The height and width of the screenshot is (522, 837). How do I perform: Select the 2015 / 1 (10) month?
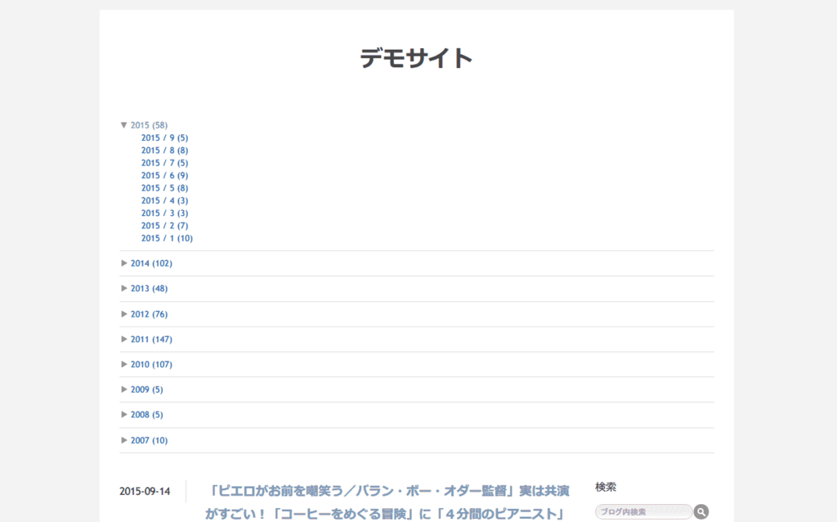(167, 238)
